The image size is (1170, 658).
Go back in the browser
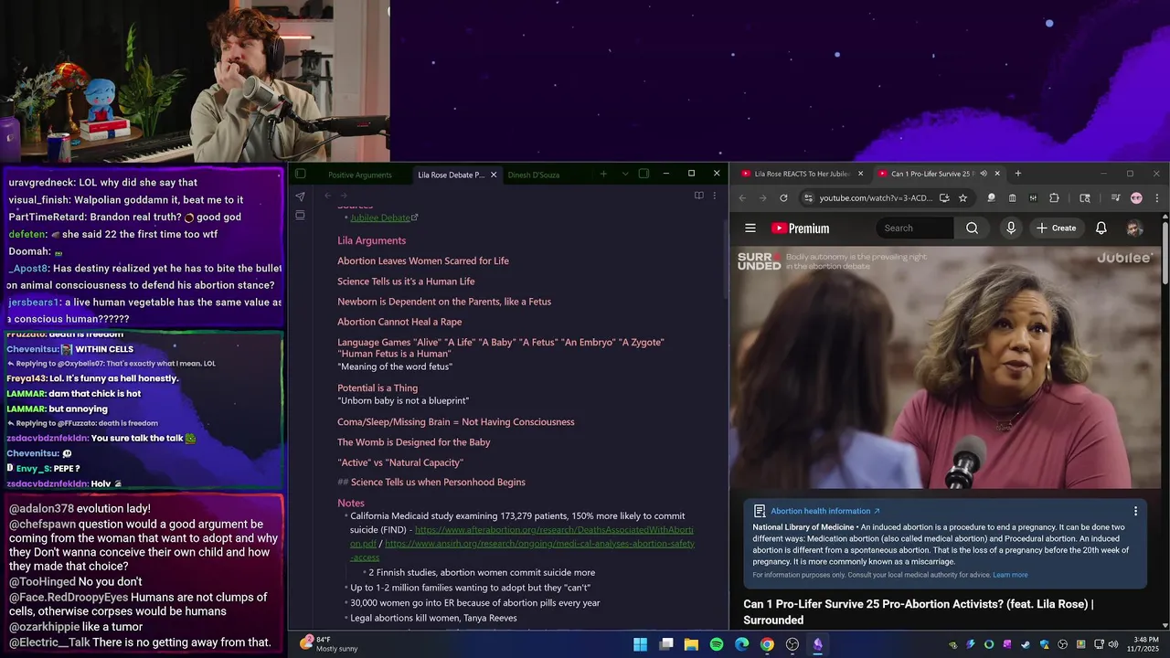741,197
